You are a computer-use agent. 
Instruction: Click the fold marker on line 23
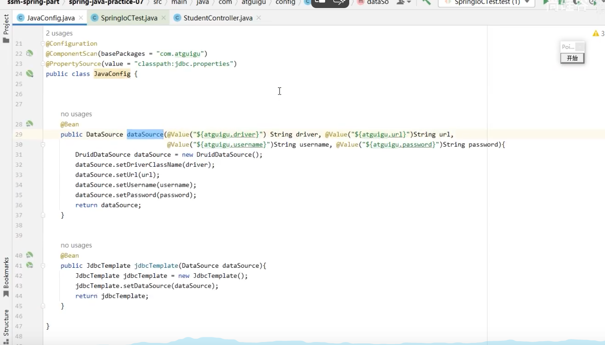[x=43, y=64]
